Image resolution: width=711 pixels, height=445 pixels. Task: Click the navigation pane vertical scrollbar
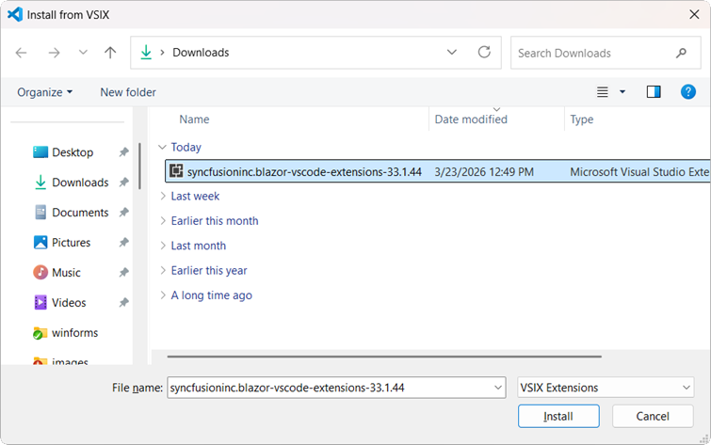point(139,166)
